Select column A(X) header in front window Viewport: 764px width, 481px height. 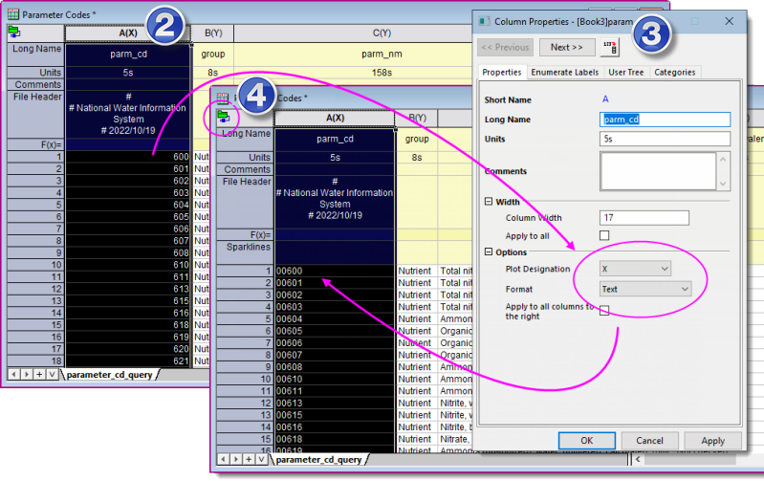coord(335,118)
